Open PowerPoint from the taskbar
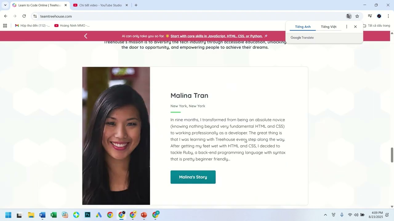Image resolution: width=394 pixels, height=221 pixels. (x=144, y=215)
